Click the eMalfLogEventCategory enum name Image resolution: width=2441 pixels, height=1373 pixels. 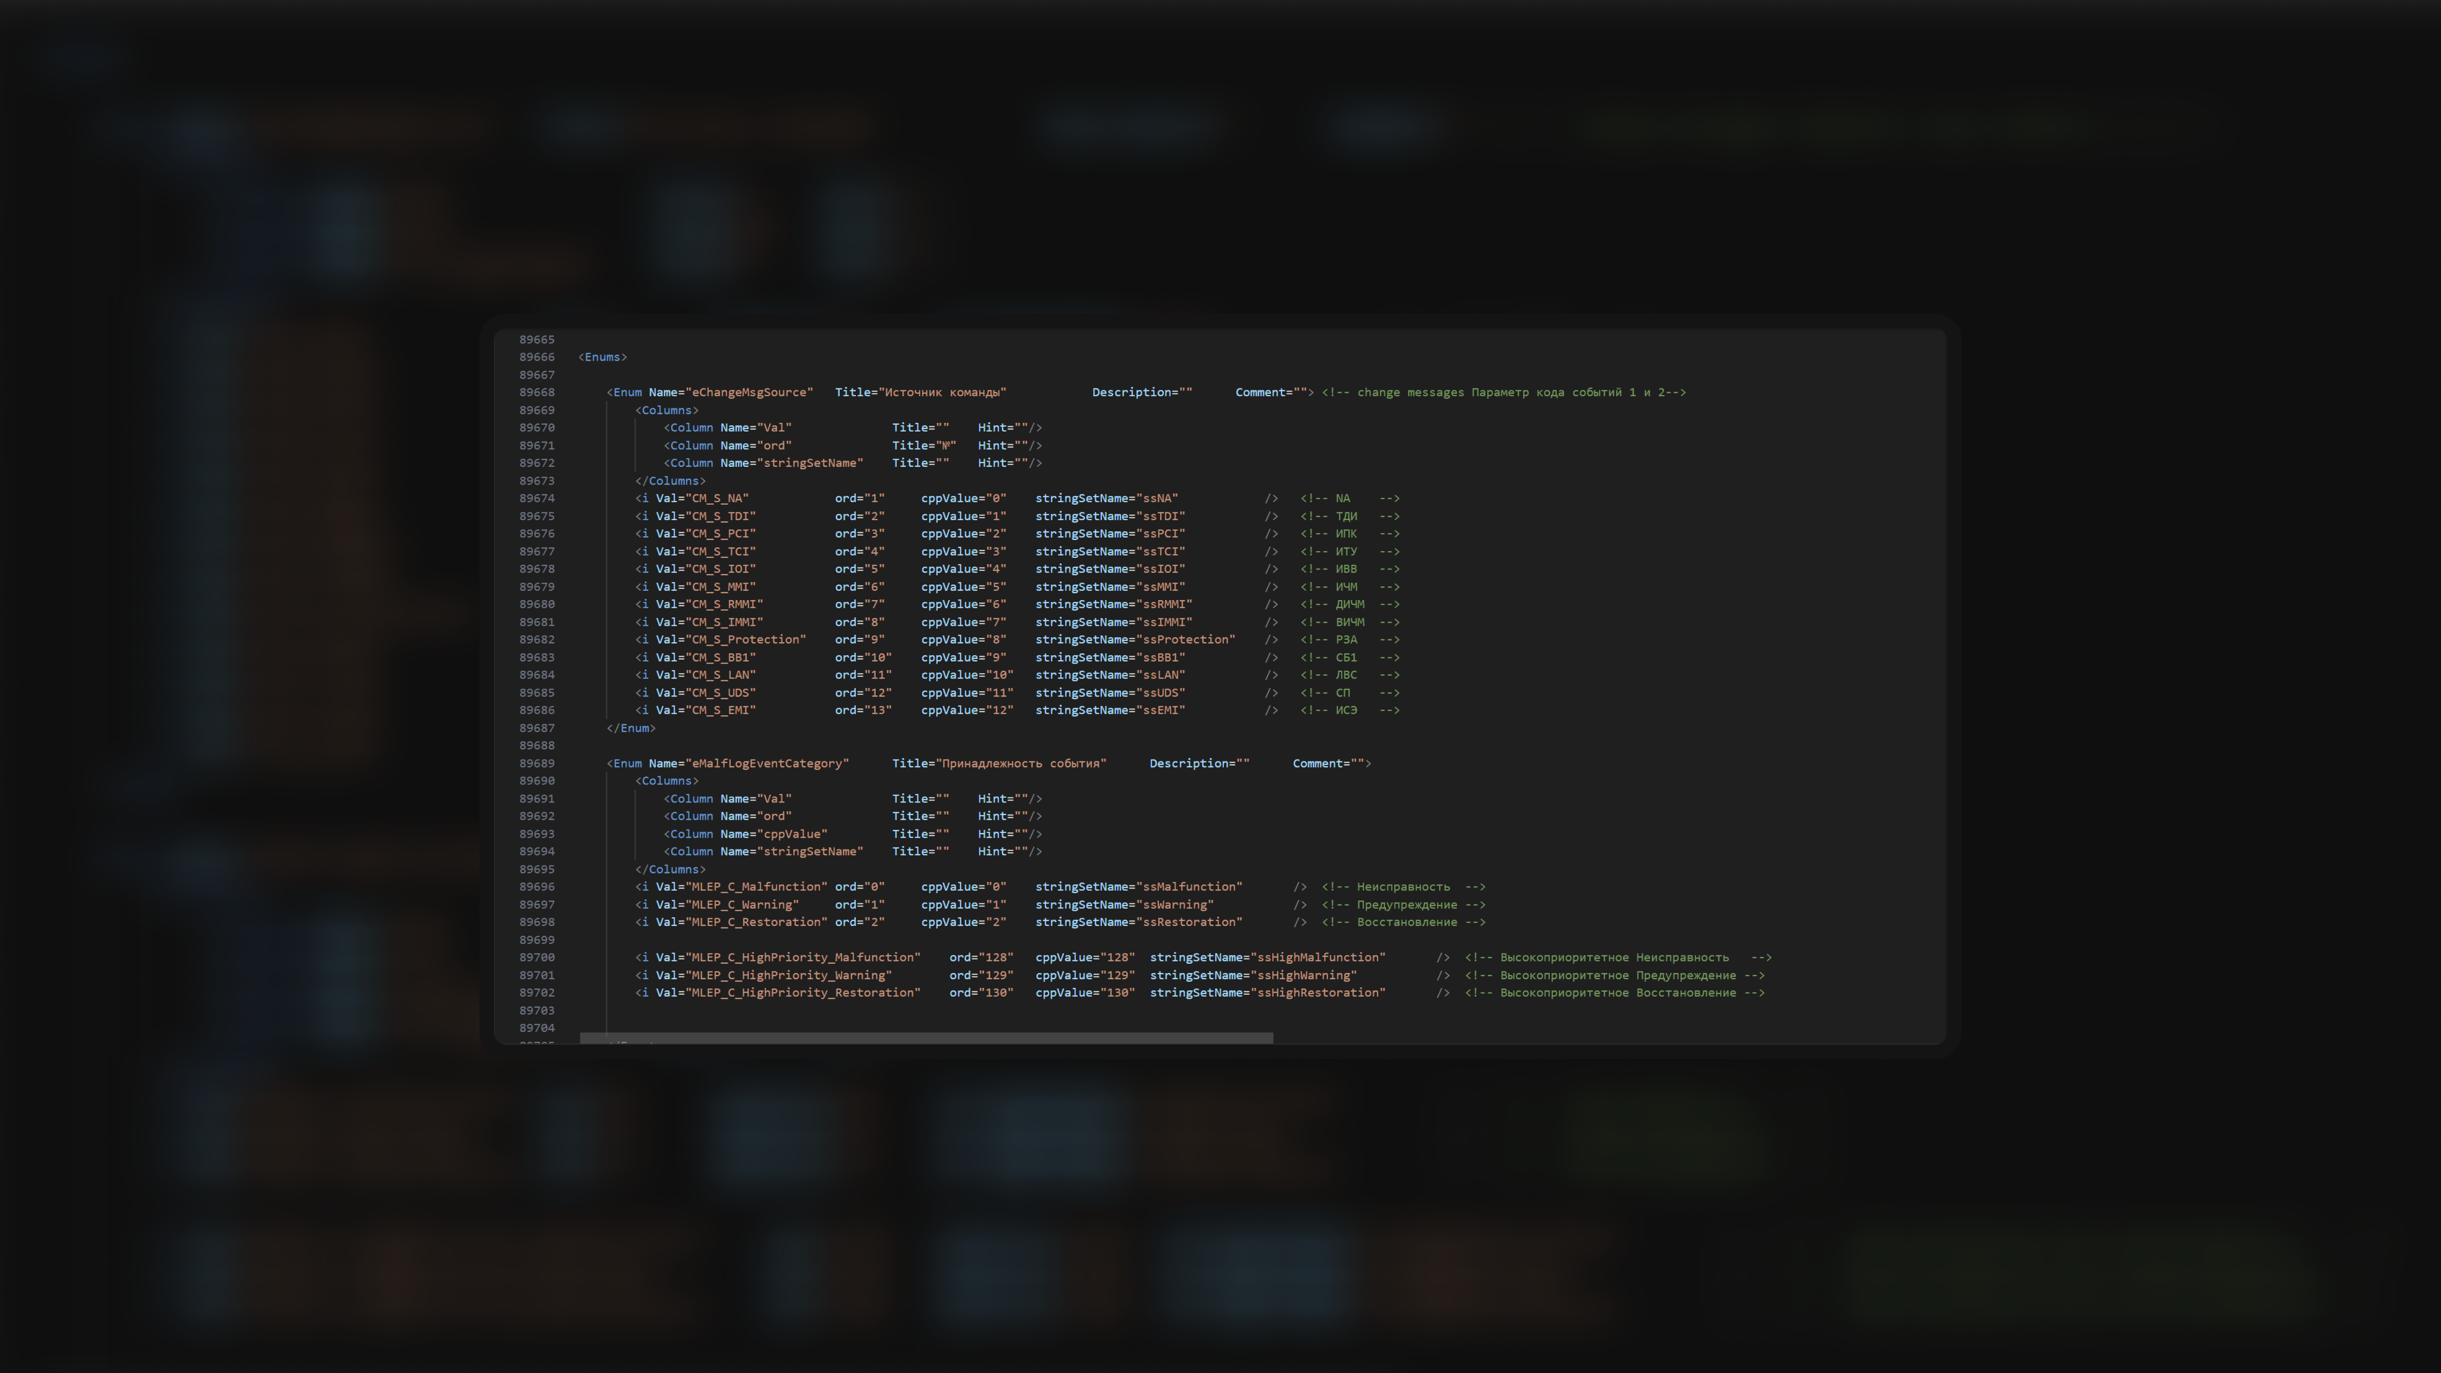(x=768, y=764)
